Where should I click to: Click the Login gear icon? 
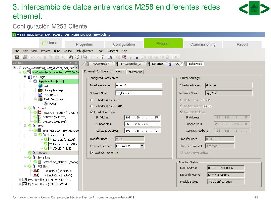click(118, 57)
